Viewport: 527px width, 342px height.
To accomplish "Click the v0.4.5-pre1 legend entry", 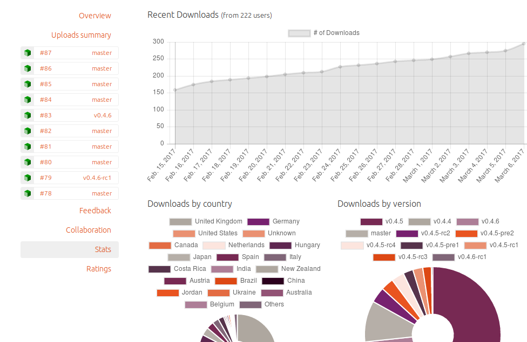I will click(429, 245).
